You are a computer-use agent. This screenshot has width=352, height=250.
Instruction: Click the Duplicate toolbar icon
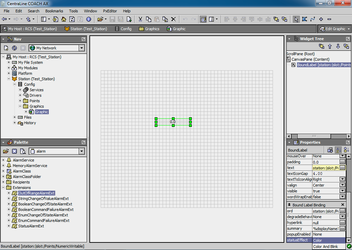click(x=165, y=20)
